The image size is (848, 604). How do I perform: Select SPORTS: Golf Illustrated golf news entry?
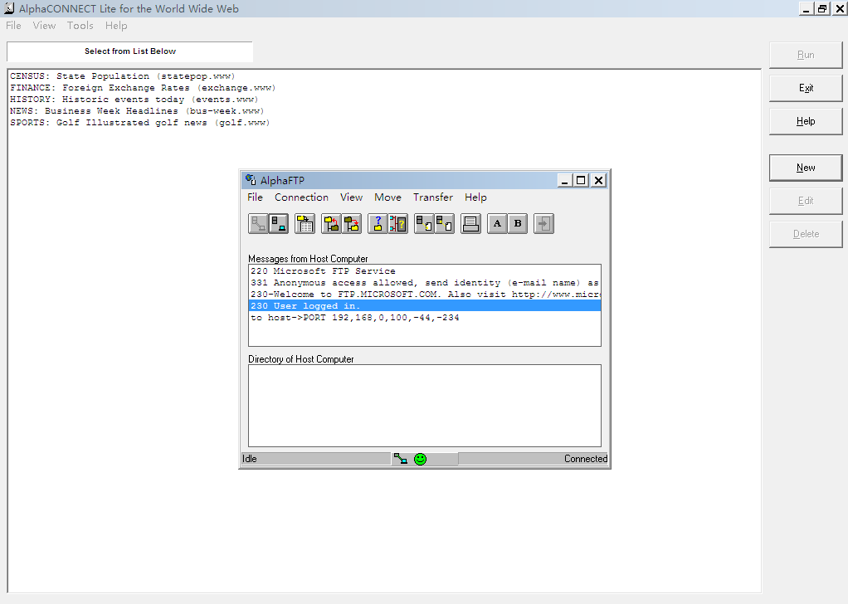click(x=139, y=123)
